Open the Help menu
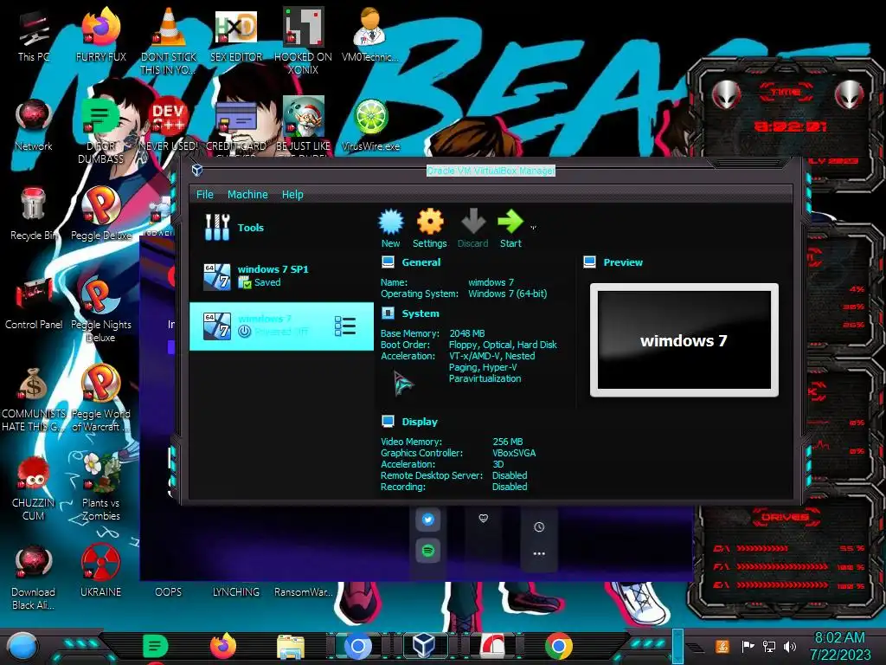The image size is (886, 665). click(x=292, y=195)
